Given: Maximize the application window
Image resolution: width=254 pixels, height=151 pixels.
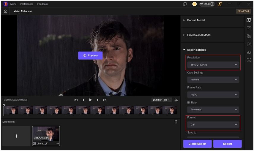Looking at the screenshot, I should 239,4.
